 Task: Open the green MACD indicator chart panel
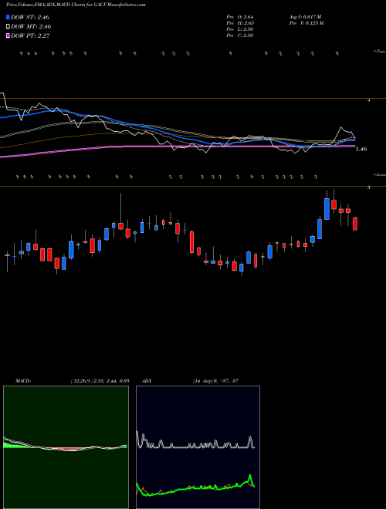[66, 447]
